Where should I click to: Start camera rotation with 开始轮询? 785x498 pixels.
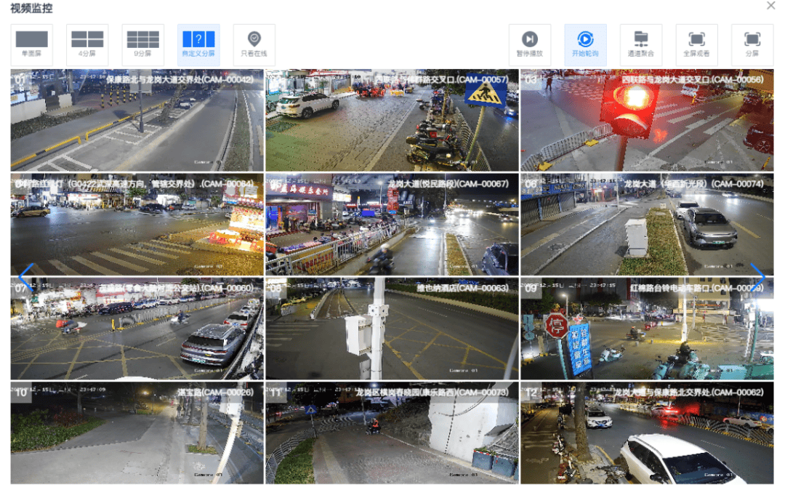point(585,44)
